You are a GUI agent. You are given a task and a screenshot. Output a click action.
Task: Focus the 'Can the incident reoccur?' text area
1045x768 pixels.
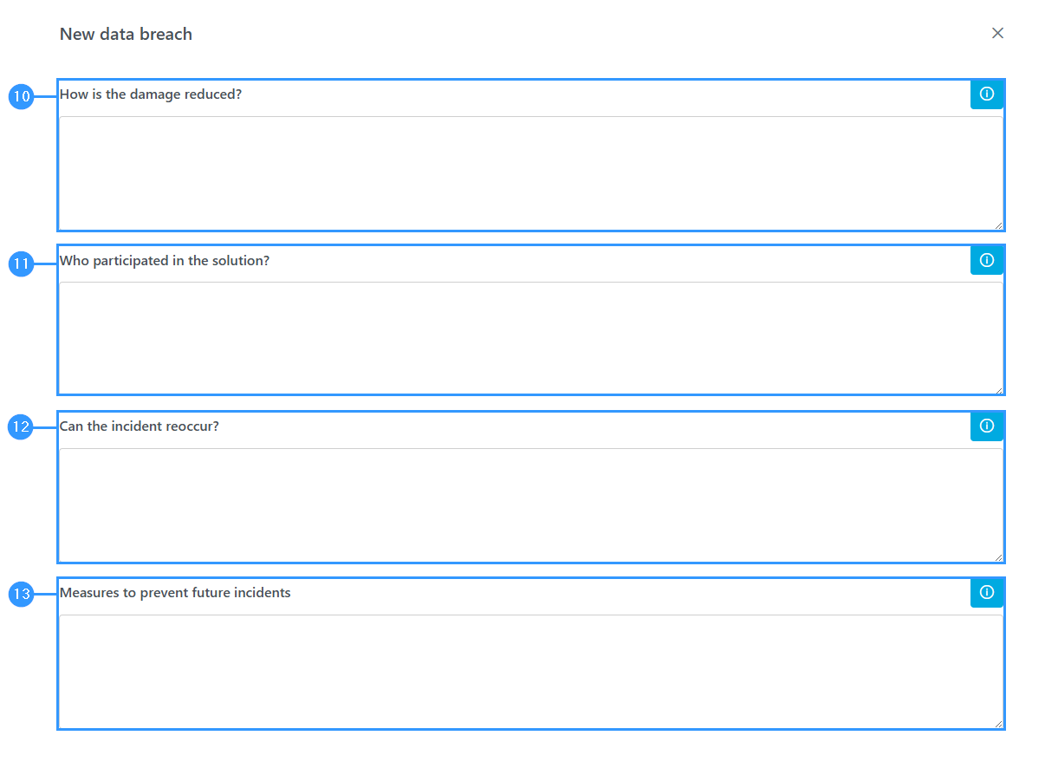[531, 504]
